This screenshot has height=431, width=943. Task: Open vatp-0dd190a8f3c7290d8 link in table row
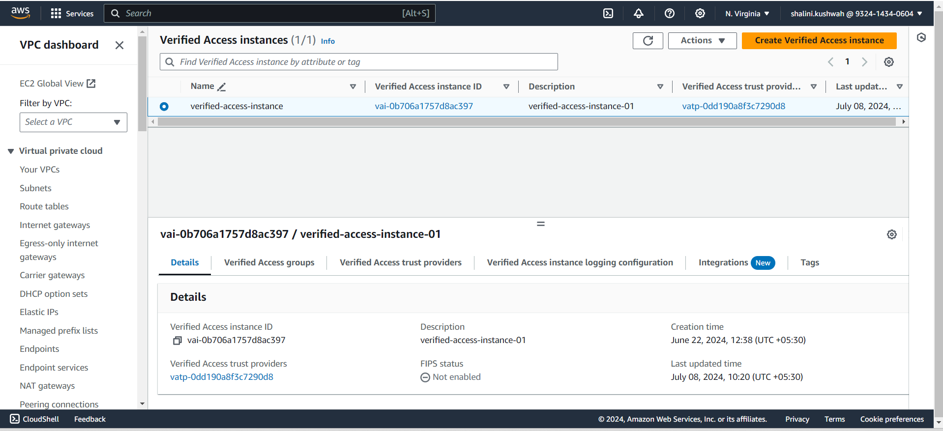point(734,106)
